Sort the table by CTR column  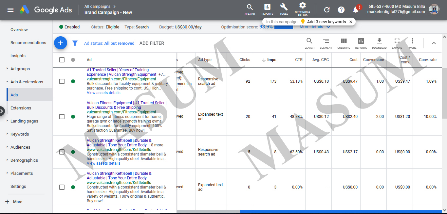pyautogui.click(x=299, y=60)
